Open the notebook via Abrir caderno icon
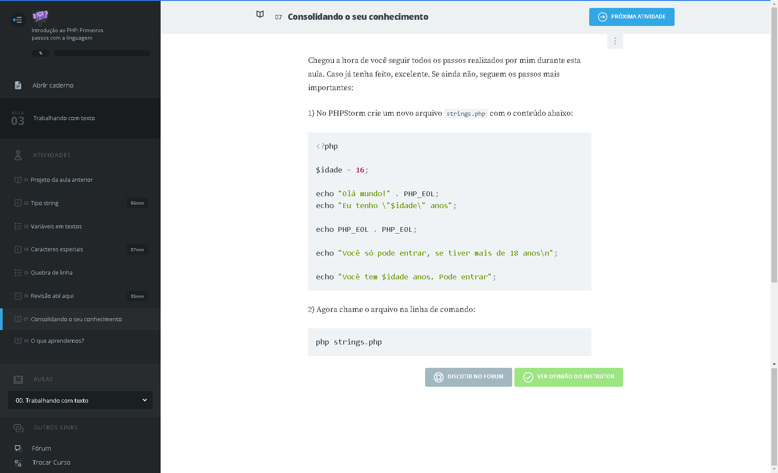The image size is (778, 473). coord(18,85)
